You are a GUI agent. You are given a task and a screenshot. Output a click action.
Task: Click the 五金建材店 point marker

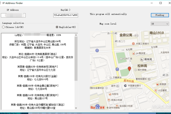106,88
